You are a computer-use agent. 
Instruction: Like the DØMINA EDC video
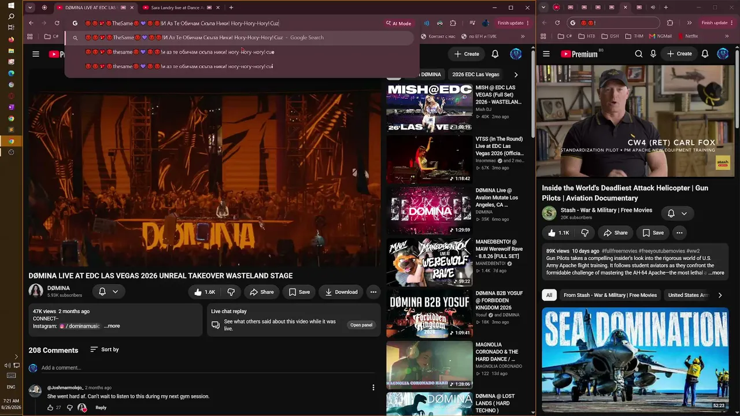point(205,292)
